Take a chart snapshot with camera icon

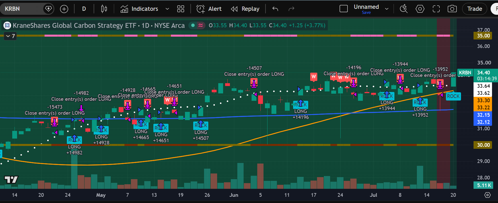pyautogui.click(x=452, y=9)
